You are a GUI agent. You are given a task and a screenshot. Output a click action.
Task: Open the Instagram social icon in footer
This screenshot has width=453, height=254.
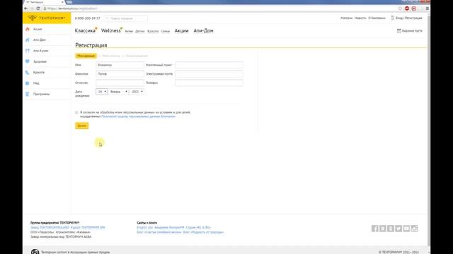point(414,229)
